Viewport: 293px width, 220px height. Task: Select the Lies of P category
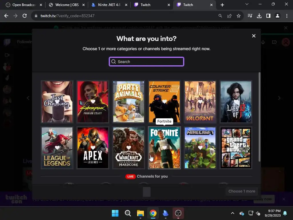(x=236, y=102)
